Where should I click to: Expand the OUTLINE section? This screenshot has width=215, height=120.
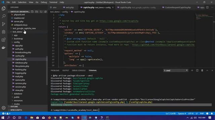coord(14,107)
